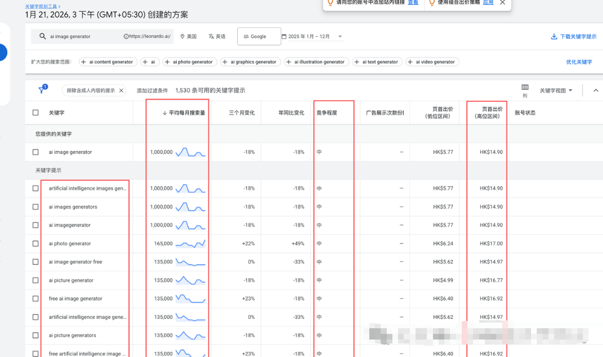Tick the select-all checkbox in 关键字 header

pos(36,112)
